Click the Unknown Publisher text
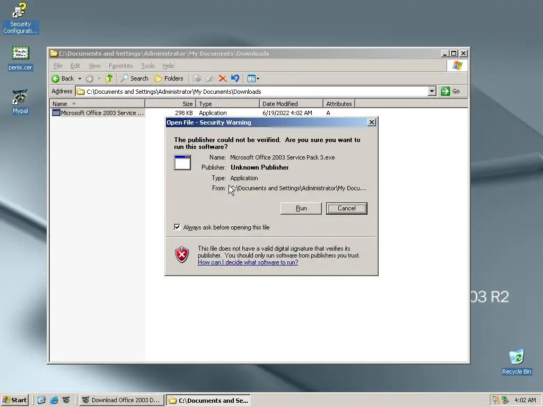543x407 pixels. [x=260, y=167]
